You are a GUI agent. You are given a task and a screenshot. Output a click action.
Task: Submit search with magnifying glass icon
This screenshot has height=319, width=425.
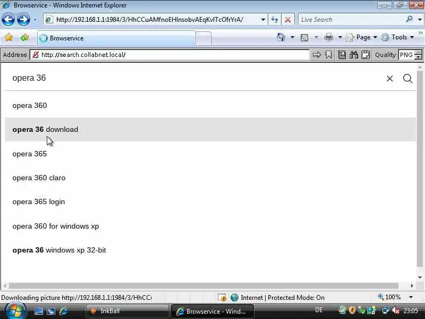(407, 79)
